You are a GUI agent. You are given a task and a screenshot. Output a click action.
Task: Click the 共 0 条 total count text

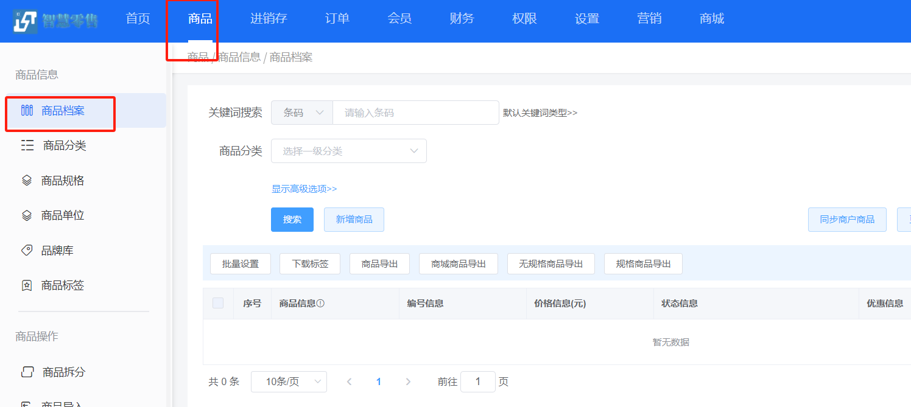point(224,381)
